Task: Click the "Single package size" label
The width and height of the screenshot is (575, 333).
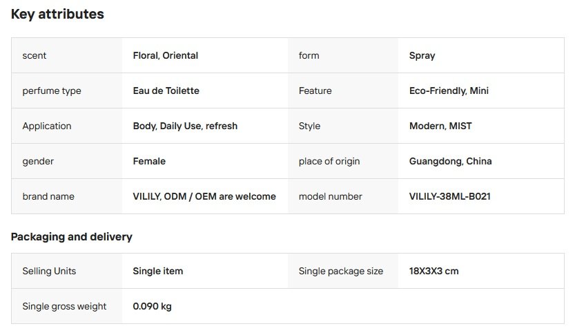Action: [341, 271]
